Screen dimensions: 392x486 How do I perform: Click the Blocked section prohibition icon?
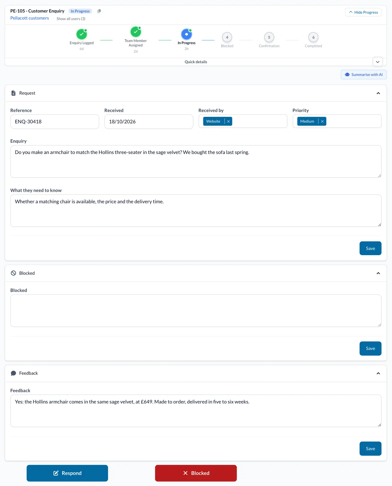click(x=13, y=273)
